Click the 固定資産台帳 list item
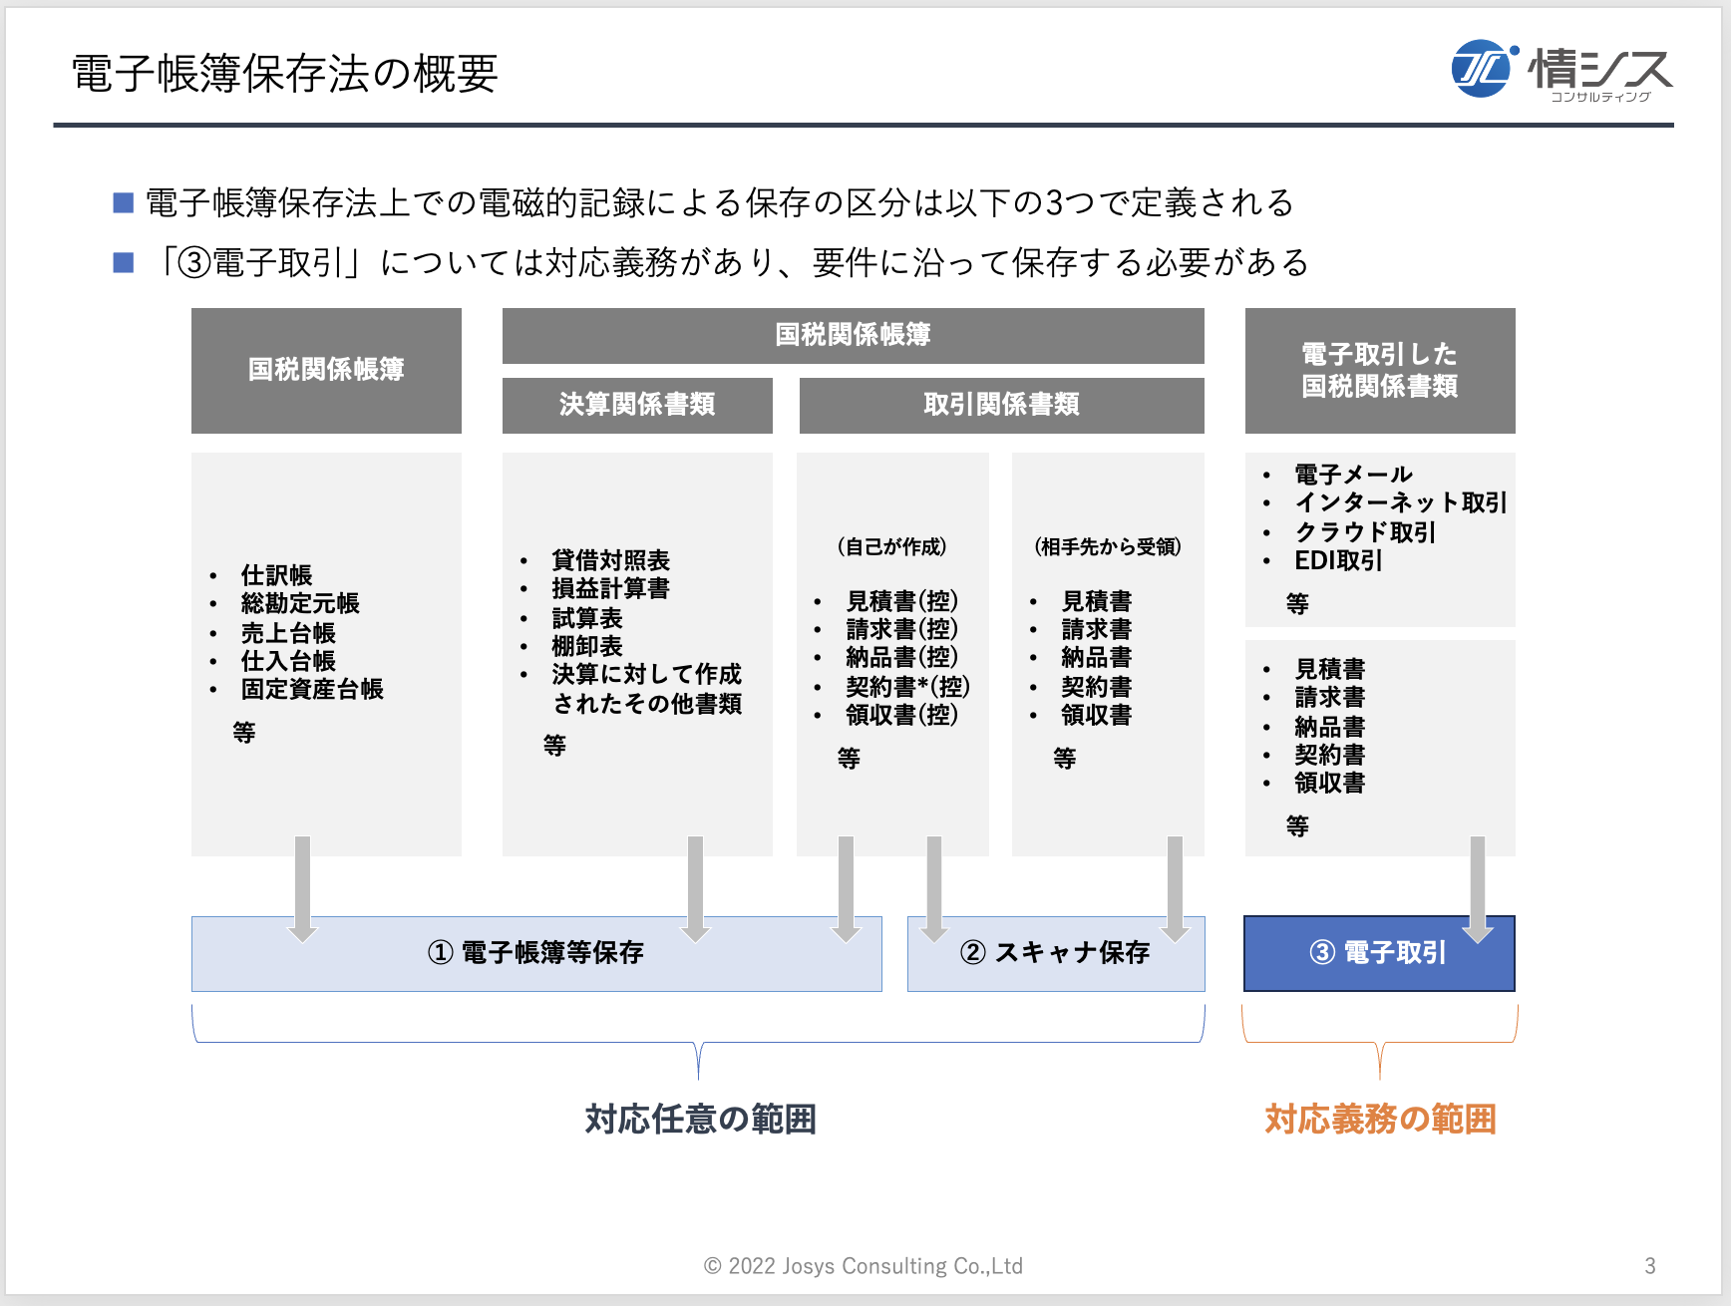 point(312,689)
